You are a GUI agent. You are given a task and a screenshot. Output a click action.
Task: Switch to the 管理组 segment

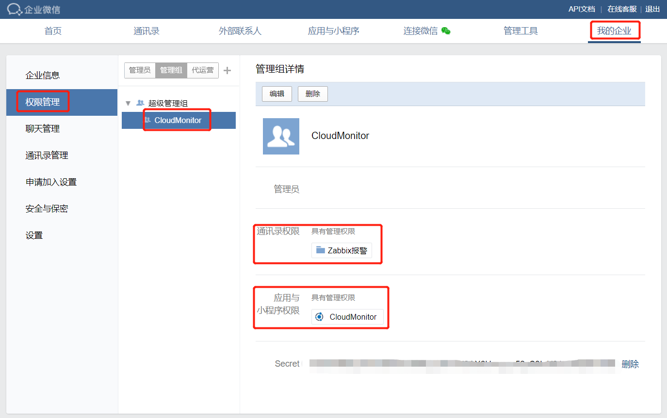click(171, 70)
